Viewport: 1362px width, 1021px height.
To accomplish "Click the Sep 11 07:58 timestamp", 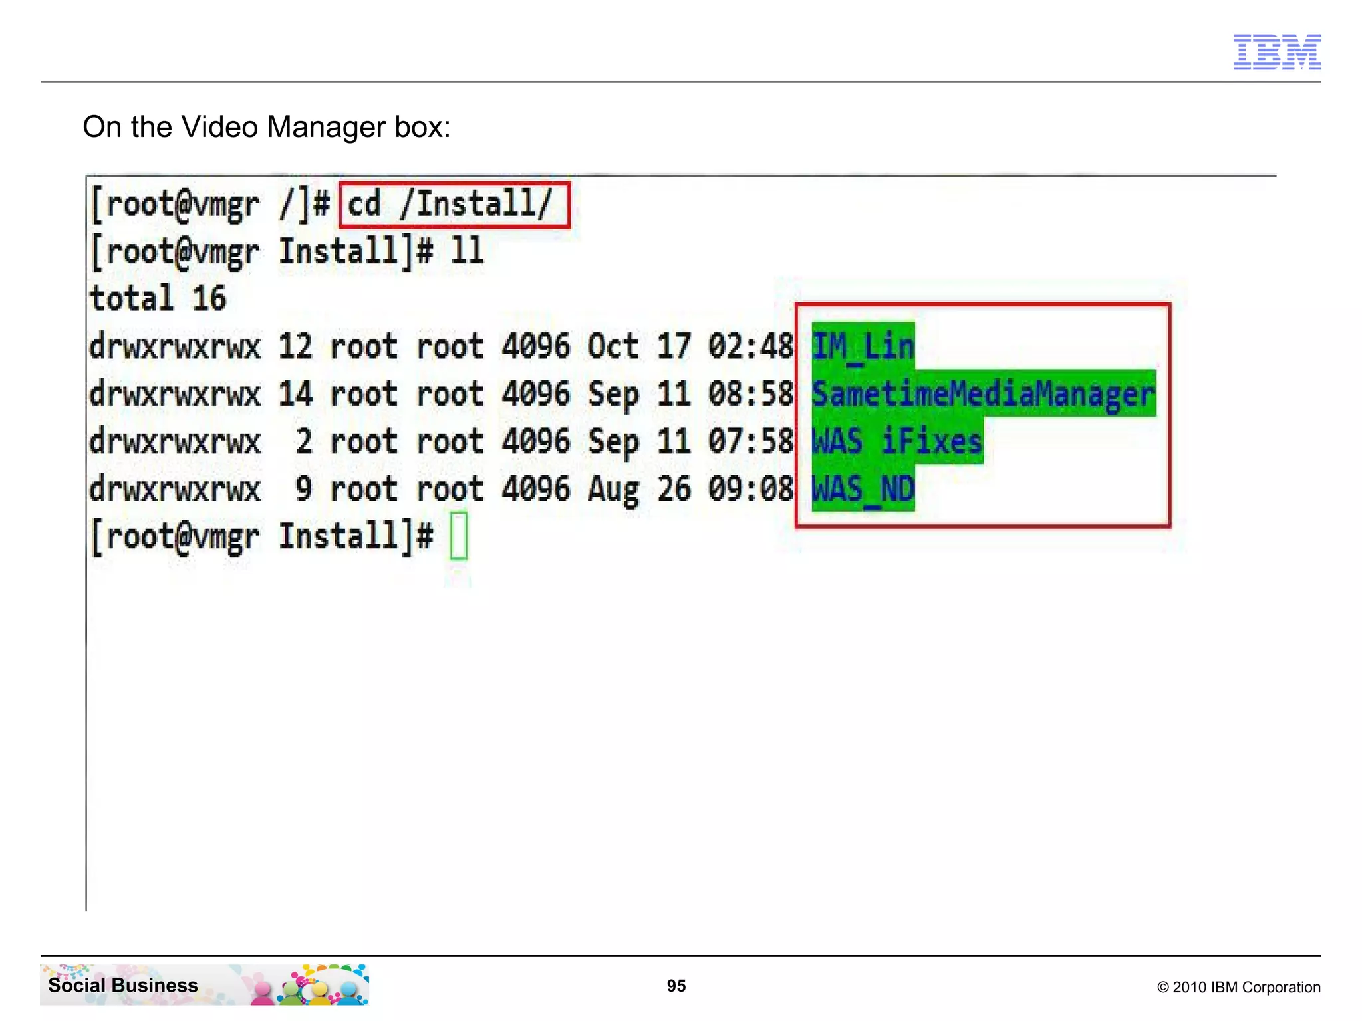I will coord(690,441).
